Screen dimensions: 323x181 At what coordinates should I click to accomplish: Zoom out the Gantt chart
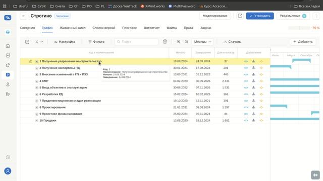186,42
